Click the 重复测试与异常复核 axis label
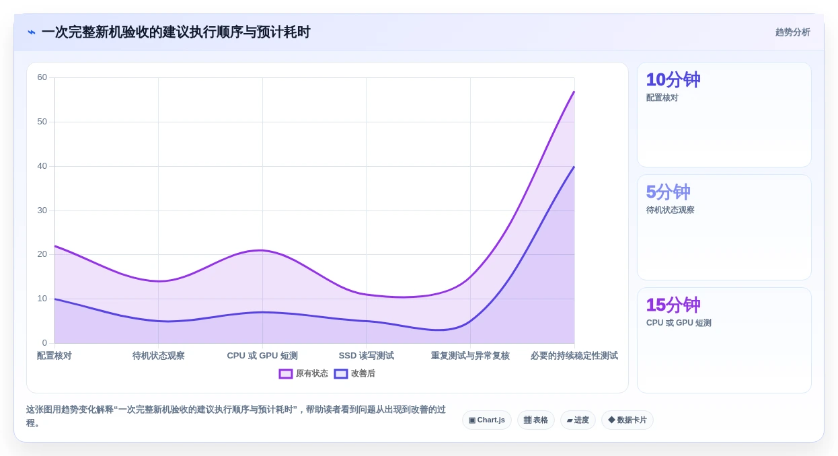838x456 pixels. click(470, 356)
